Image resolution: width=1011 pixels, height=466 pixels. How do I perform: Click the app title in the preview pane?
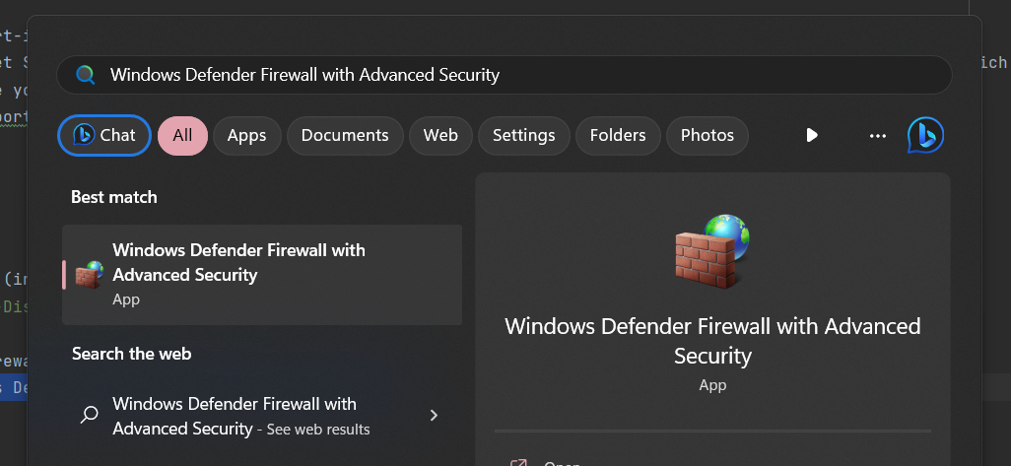(x=711, y=341)
